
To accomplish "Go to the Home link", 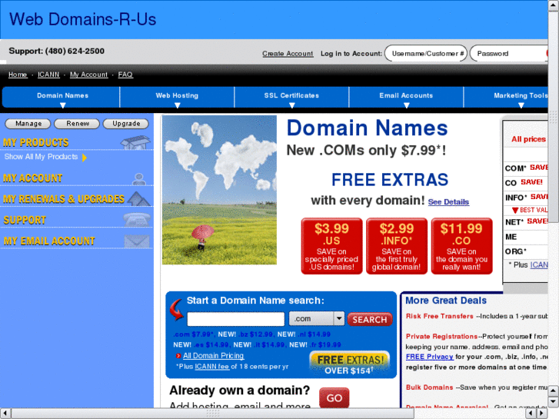I will tap(18, 75).
